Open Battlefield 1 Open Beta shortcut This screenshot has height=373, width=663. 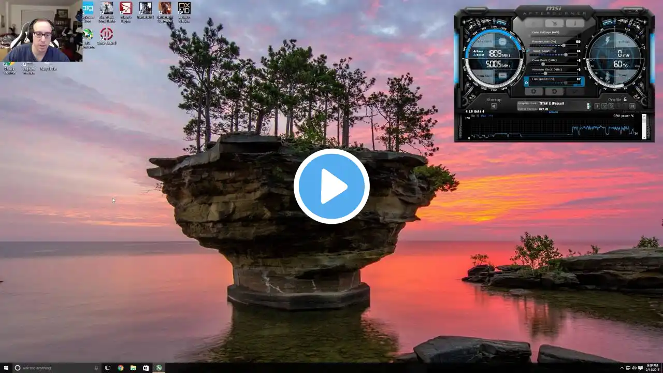pyautogui.click(x=165, y=12)
